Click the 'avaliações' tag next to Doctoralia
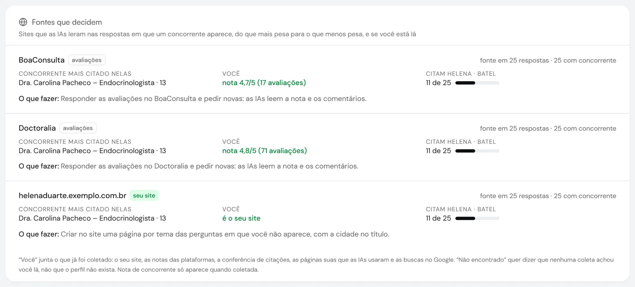635x287 pixels. point(78,128)
